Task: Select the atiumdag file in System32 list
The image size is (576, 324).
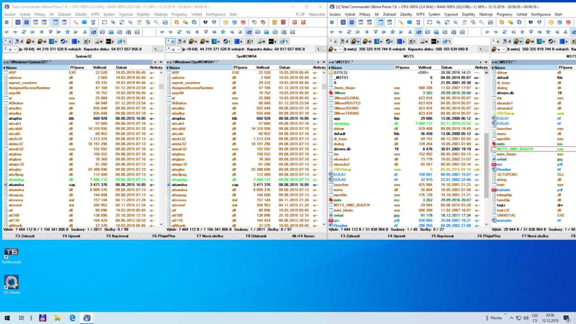Action: (x=16, y=179)
